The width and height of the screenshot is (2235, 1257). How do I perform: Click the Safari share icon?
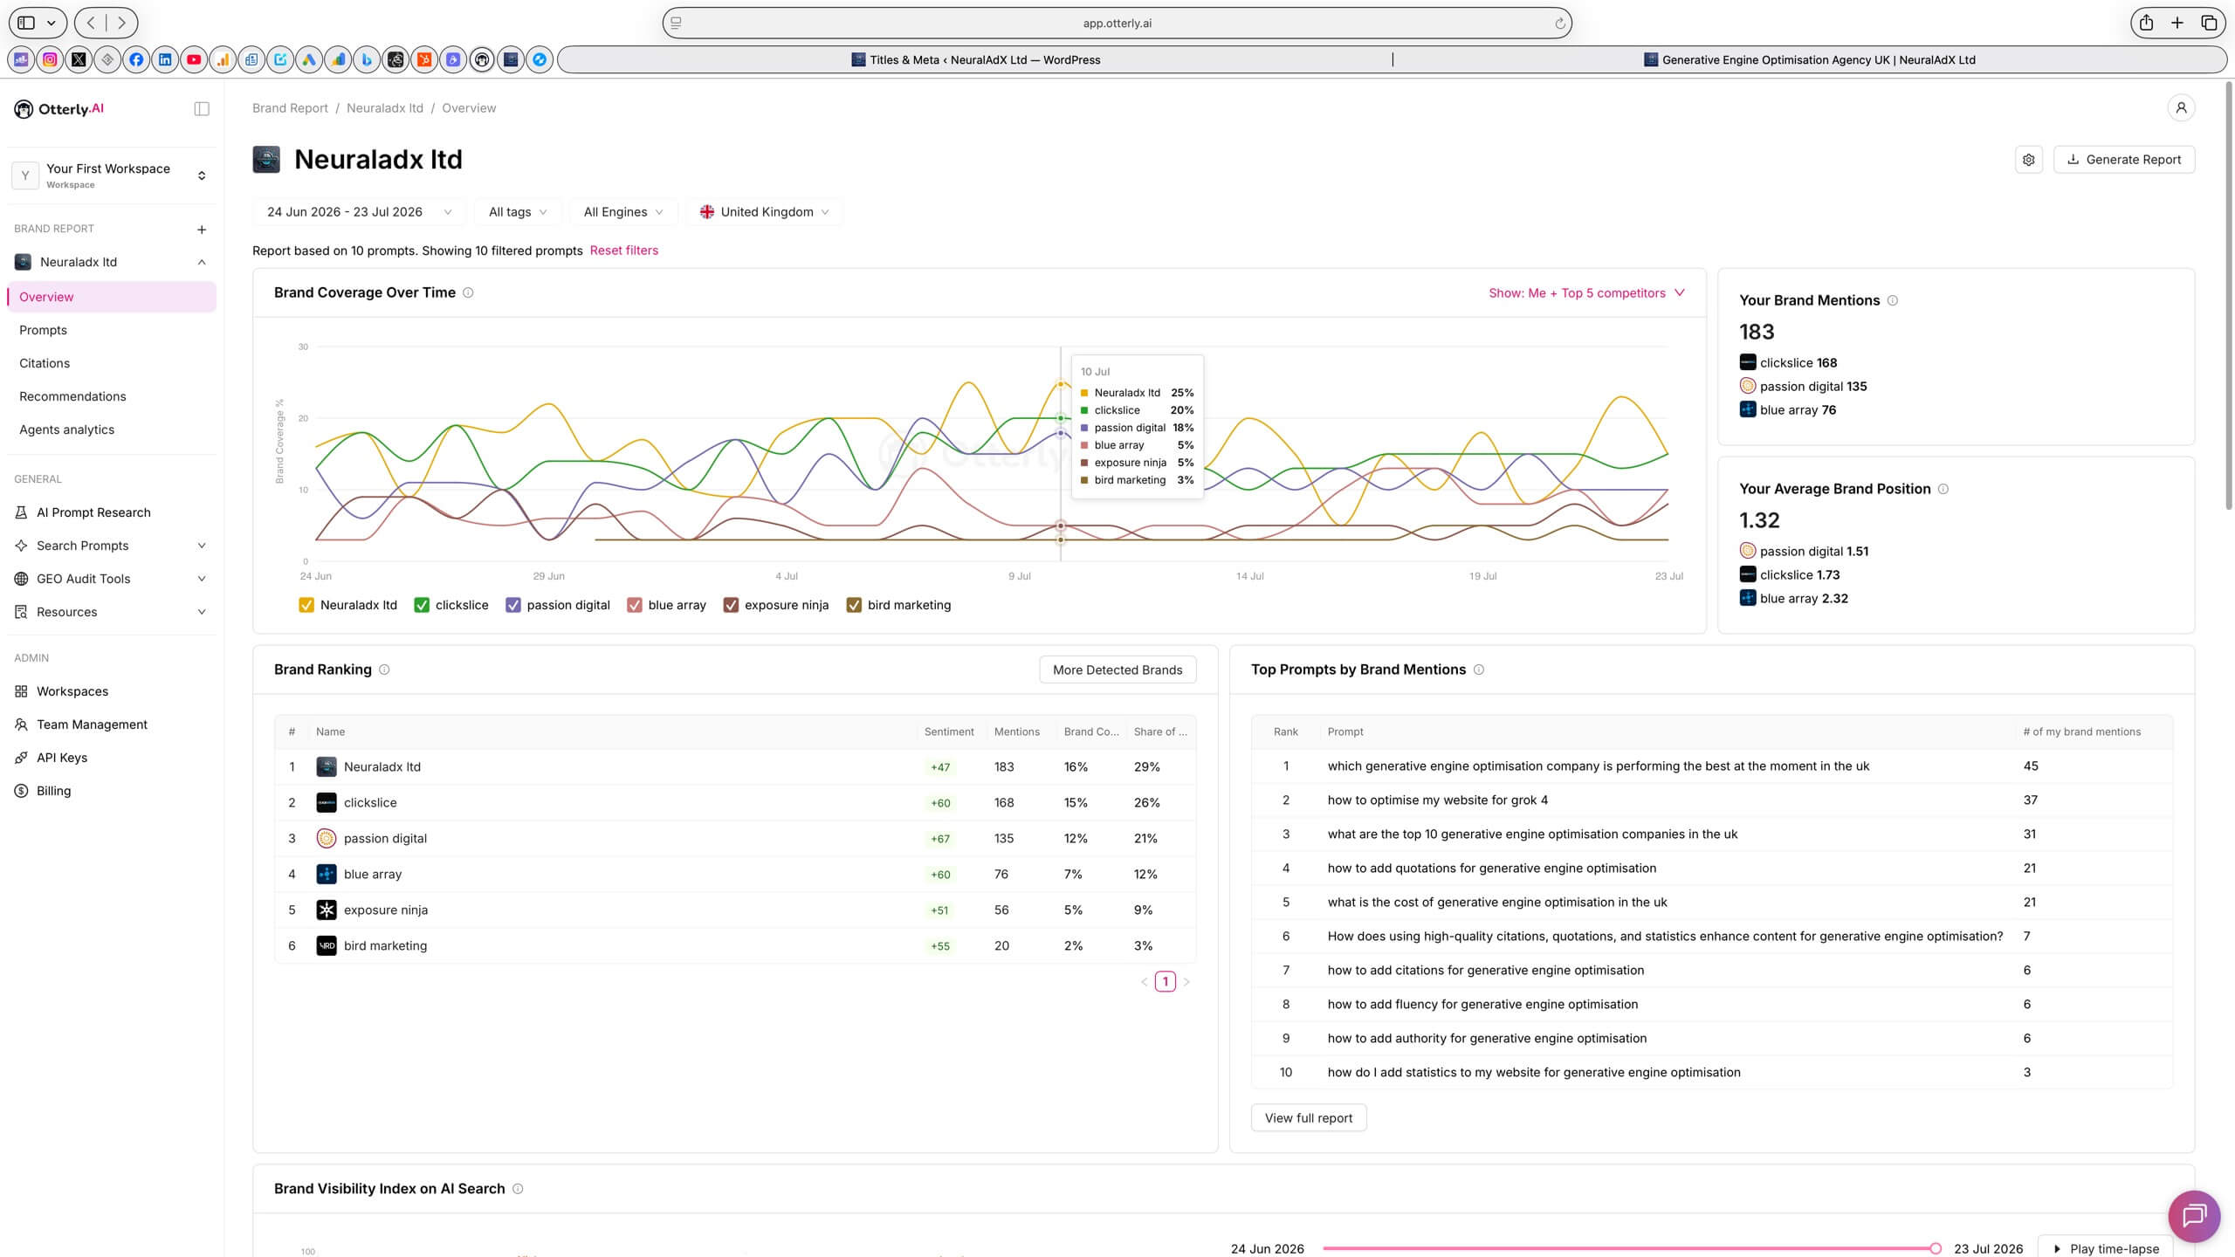coord(2146,23)
